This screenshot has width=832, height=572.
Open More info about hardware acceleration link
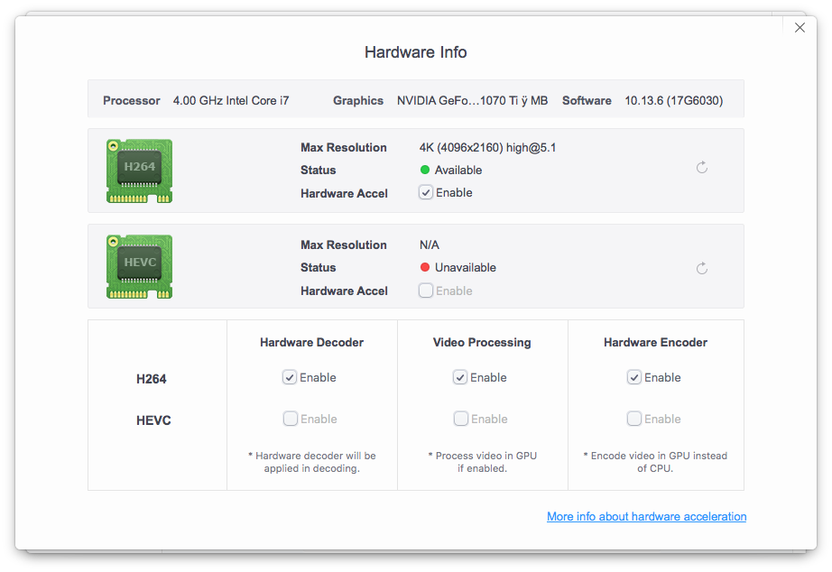[x=646, y=516]
